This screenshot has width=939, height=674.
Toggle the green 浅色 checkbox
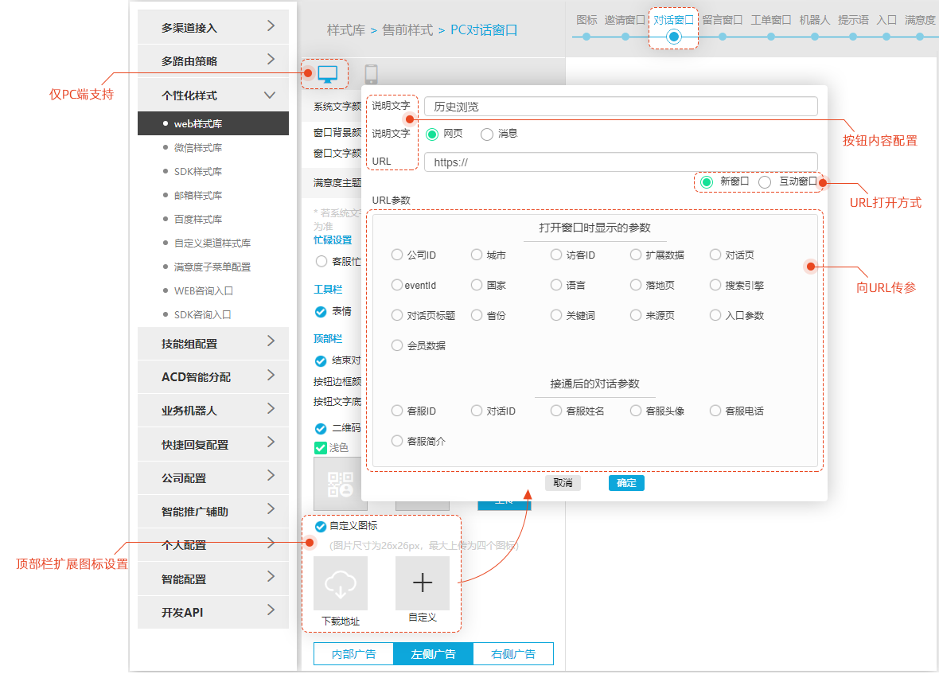(x=321, y=448)
